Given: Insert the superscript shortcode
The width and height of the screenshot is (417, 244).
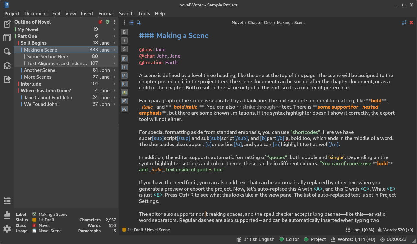Looking at the screenshot, I should (x=124, y=101).
